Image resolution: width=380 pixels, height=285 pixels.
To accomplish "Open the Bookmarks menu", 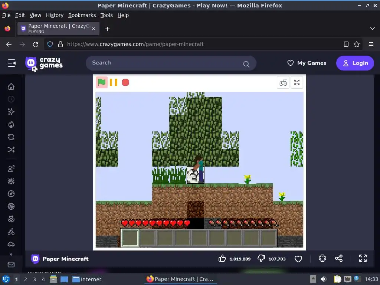I will click(82, 15).
